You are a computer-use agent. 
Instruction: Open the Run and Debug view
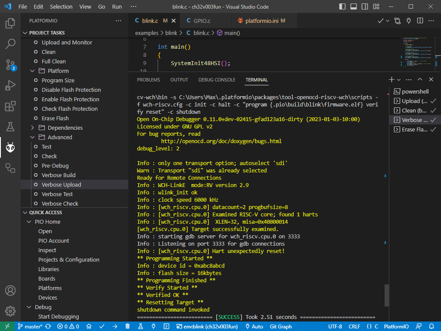coord(10,85)
